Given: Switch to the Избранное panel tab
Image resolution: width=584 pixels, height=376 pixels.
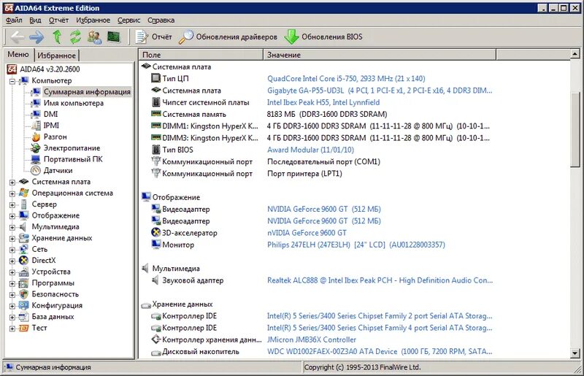Looking at the screenshot, I should (57, 55).
